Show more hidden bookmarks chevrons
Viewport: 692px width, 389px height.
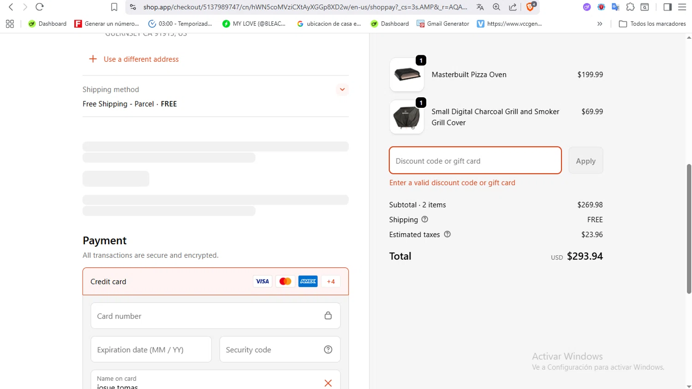pos(600,24)
